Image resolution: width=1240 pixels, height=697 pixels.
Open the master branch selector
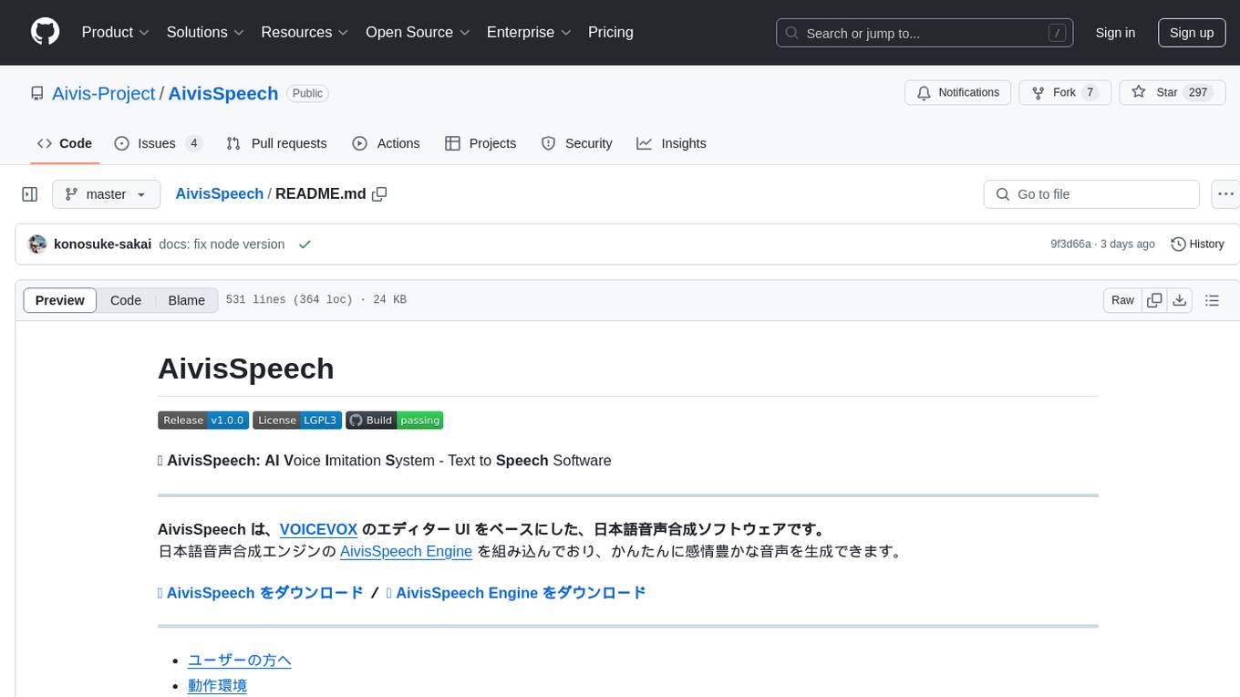pos(106,194)
